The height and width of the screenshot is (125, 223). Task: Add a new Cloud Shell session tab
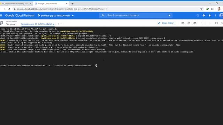click(x=58, y=24)
